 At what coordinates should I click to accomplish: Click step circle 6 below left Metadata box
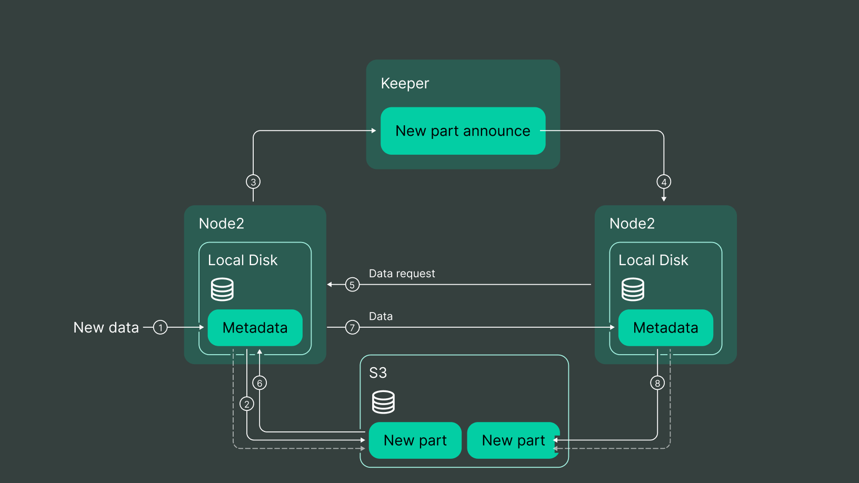coord(259,383)
